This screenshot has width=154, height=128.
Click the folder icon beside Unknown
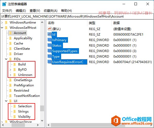click(15, 75)
